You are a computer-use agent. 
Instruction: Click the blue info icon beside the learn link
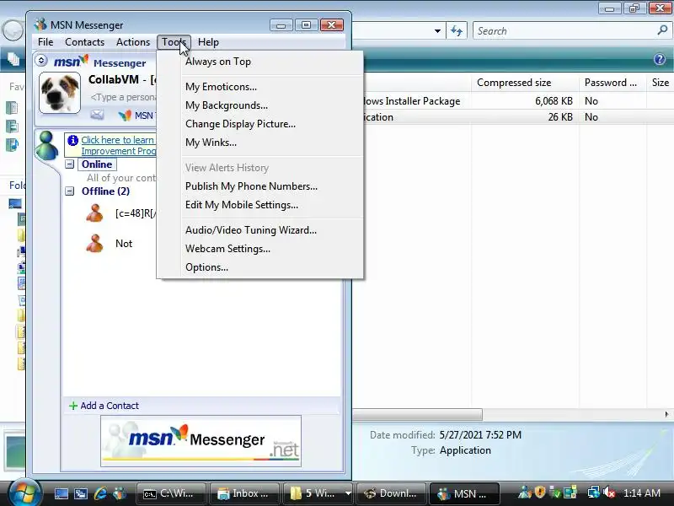72,140
